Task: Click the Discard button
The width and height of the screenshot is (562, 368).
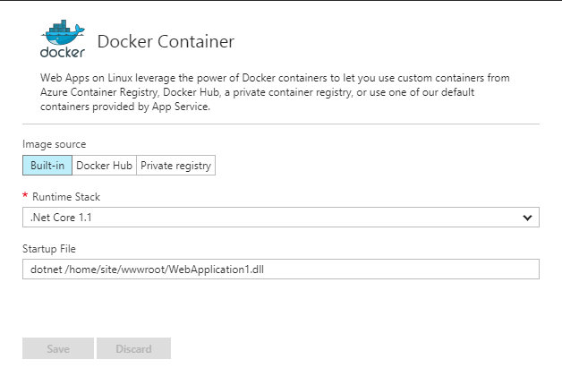Action: click(133, 348)
